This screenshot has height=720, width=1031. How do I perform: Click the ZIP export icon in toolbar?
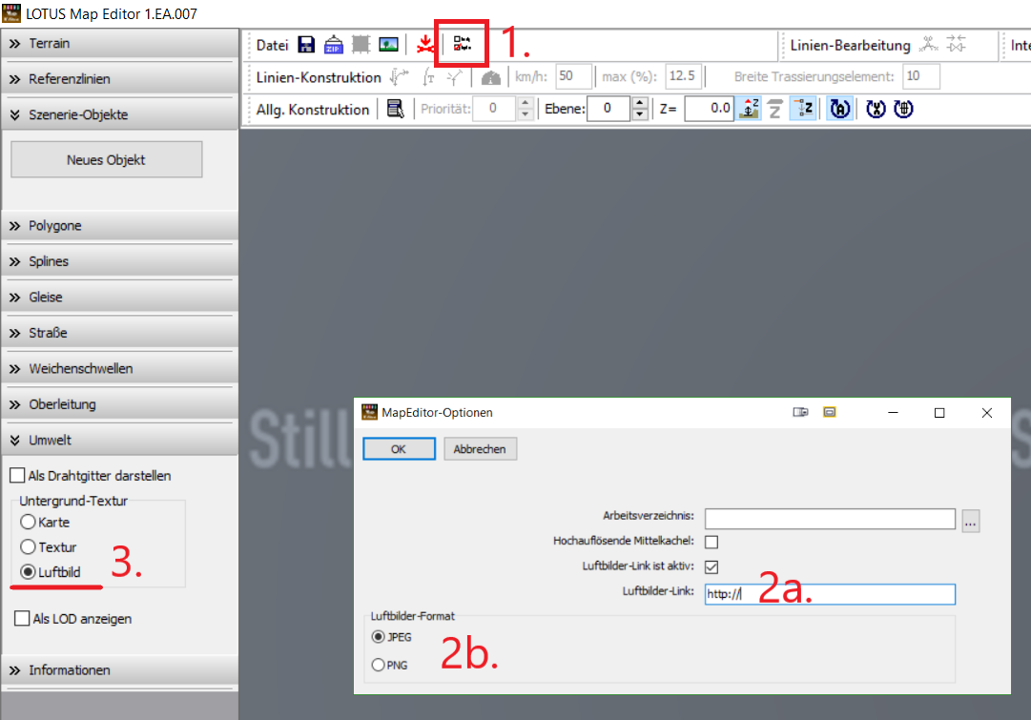[334, 45]
